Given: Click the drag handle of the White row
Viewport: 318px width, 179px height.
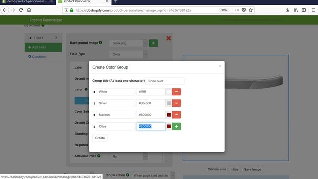Looking at the screenshot, I should [x=94, y=92].
